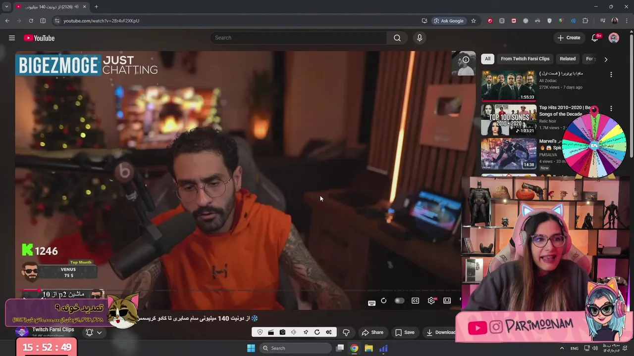The width and height of the screenshot is (634, 356).
Task: Open the Marvel's Spider-Man 14:38 thumbnail
Action: [509, 153]
